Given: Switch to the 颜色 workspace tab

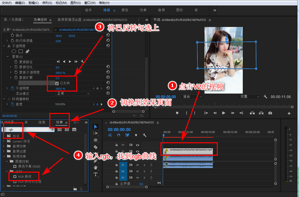Looking at the screenshot, I should tap(125, 10).
